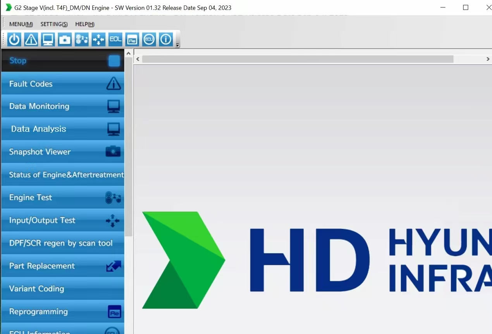Click the input/output four-arrows toolbar icon
Screen dimensions: 492x334
[98, 40]
